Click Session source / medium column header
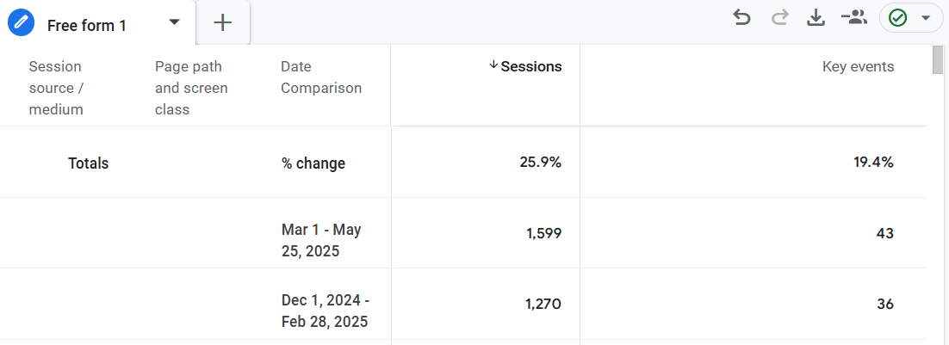The height and width of the screenshot is (345, 949). click(x=56, y=88)
